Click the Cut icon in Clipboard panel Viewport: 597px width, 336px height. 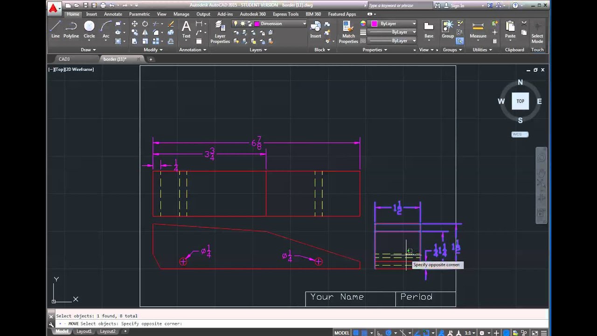pos(524,23)
